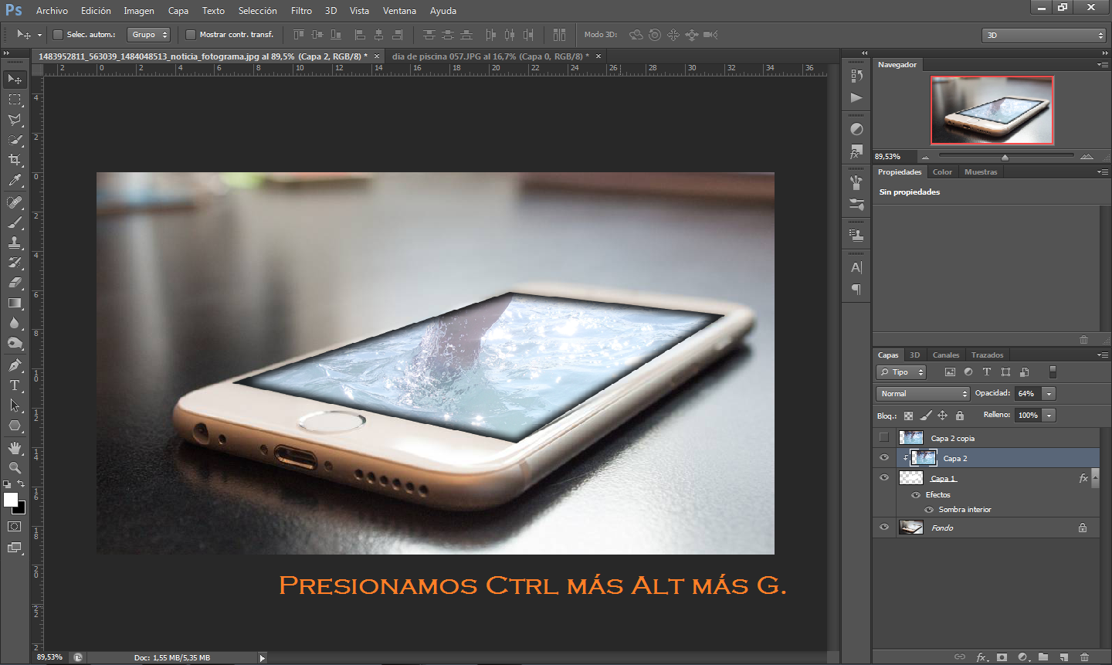Viewport: 1112px width, 665px height.
Task: Select the Clone Stamp tool
Action: coord(15,243)
